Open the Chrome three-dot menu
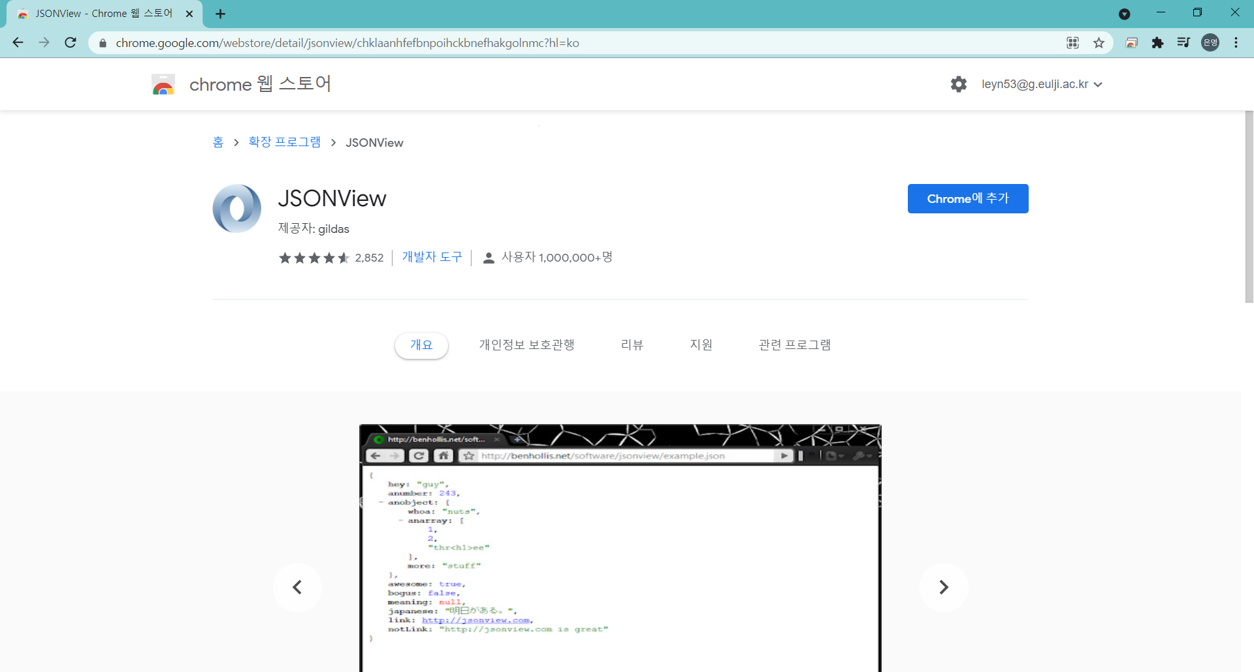Viewport: 1254px width, 672px height. point(1236,42)
